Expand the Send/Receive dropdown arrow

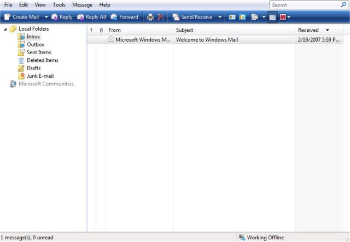220,17
